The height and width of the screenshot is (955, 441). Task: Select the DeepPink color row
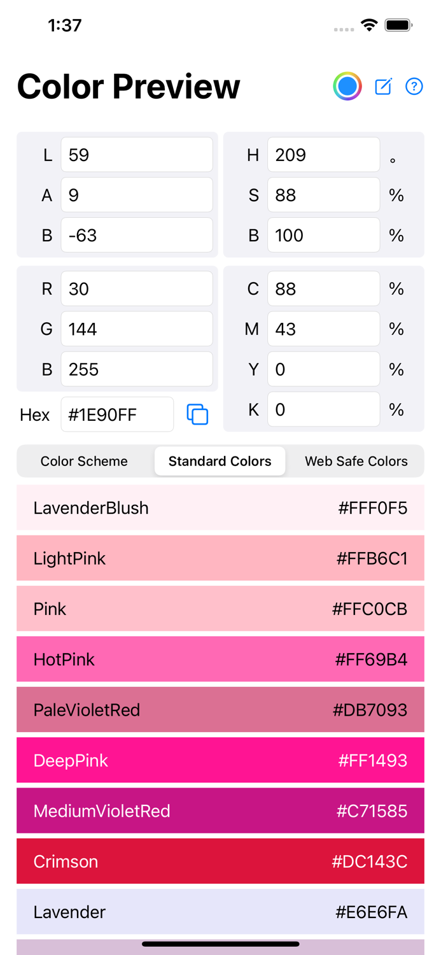pos(220,760)
